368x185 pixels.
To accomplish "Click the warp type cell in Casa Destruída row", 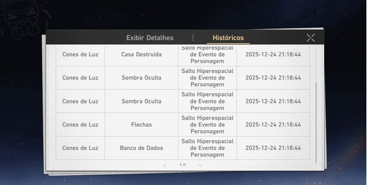I will click(207, 55).
